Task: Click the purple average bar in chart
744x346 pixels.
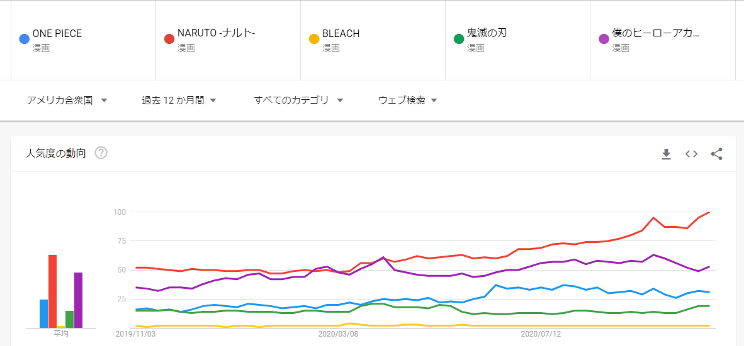Action: pyautogui.click(x=78, y=300)
